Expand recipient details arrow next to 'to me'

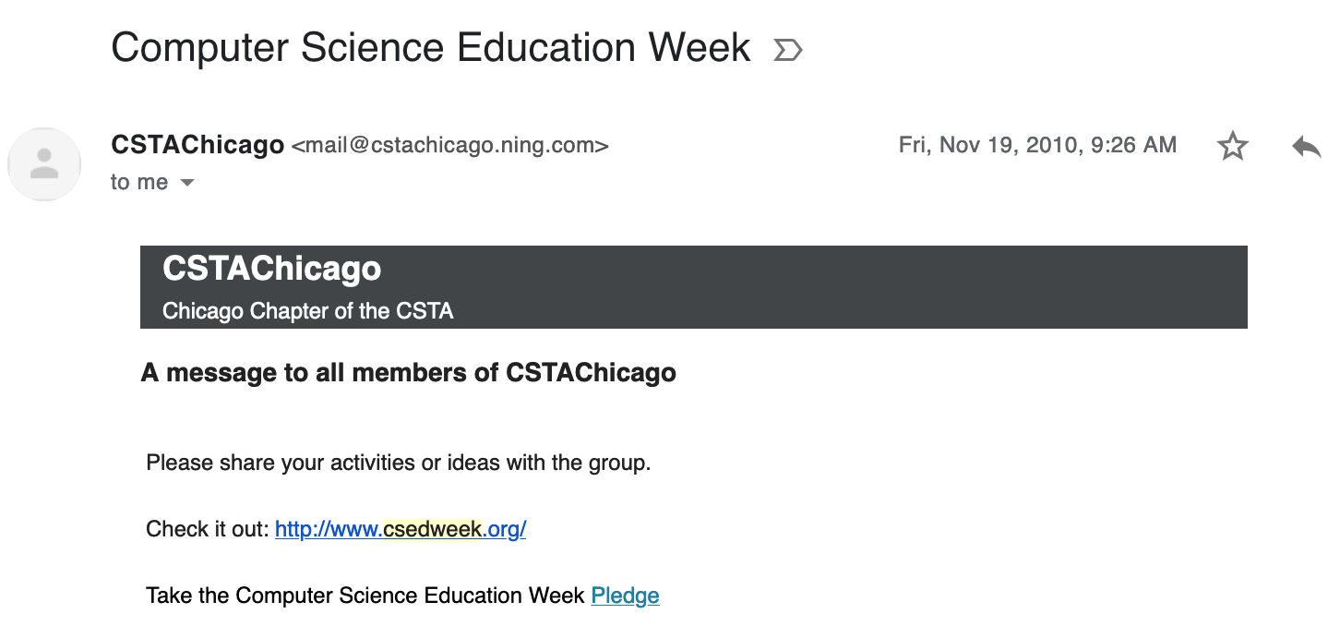pyautogui.click(x=187, y=183)
